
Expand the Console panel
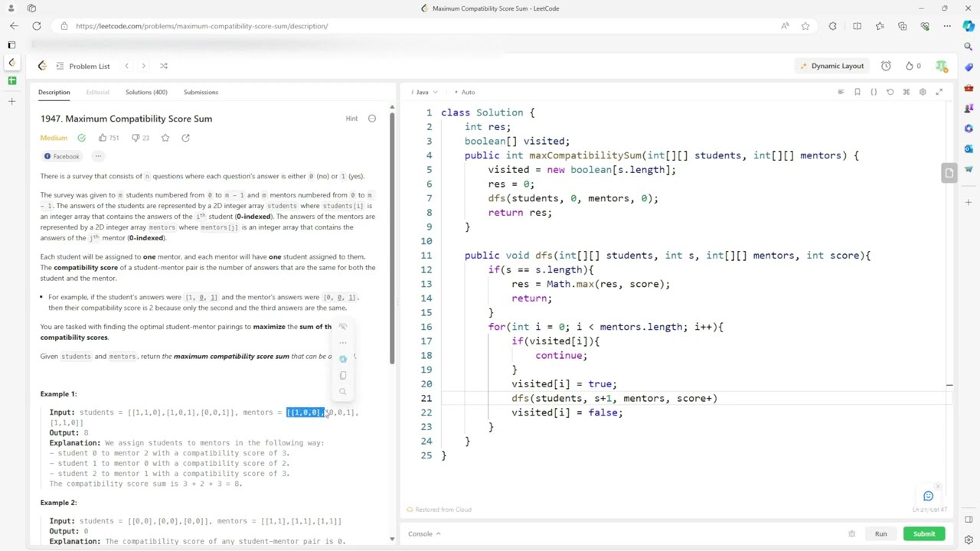(x=424, y=533)
